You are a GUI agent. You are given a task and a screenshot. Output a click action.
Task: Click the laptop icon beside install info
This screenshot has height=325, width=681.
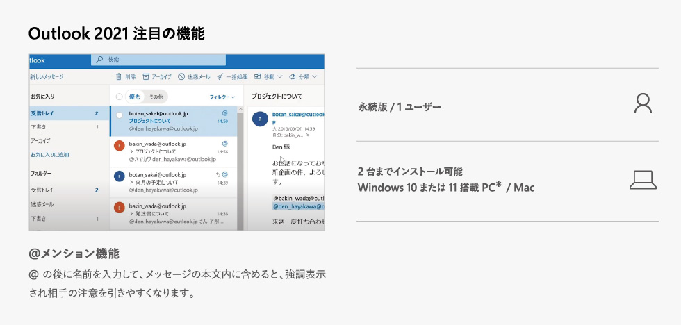(643, 180)
